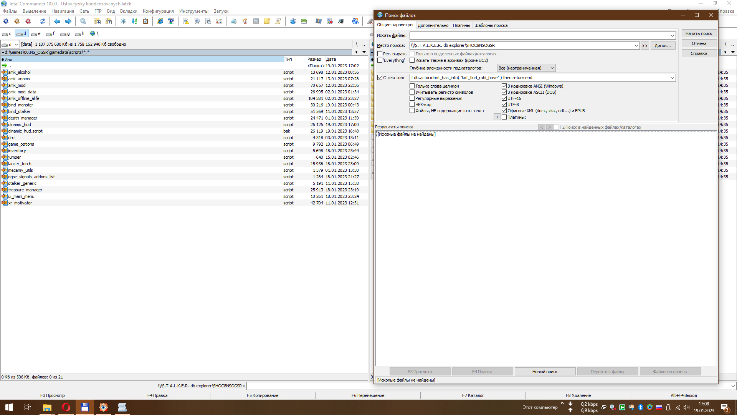Click the back arrow toolbar icon
The image size is (737, 415).
[57, 22]
